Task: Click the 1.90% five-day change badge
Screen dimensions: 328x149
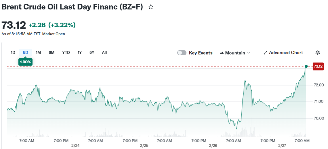Action: click(x=26, y=62)
